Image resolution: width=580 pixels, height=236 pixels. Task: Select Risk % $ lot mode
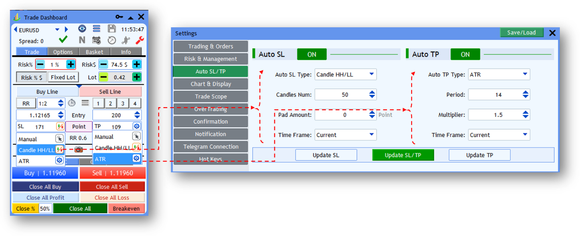pos(31,77)
